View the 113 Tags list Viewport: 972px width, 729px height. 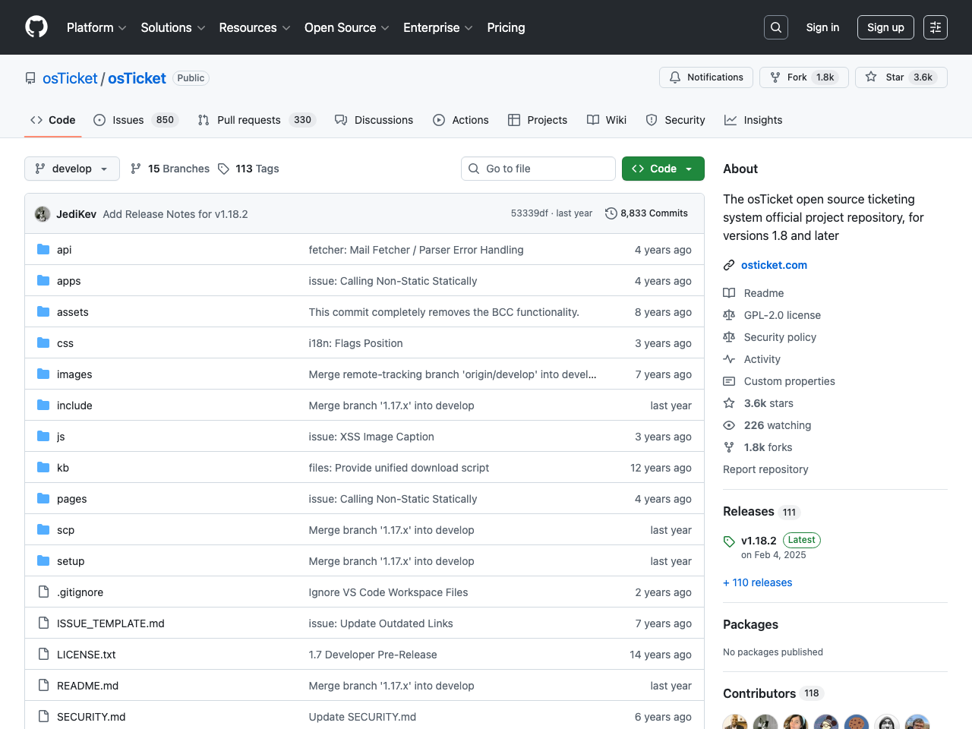pos(248,169)
